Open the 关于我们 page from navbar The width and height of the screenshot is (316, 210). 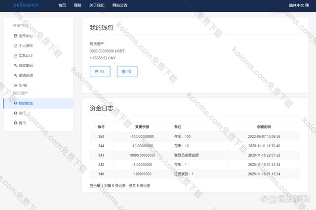[97, 5]
